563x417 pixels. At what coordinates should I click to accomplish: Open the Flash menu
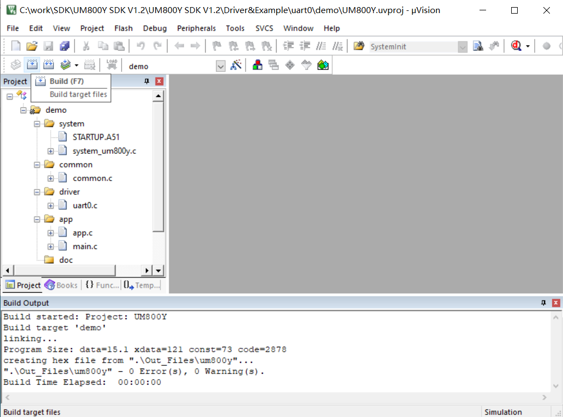[x=123, y=28]
